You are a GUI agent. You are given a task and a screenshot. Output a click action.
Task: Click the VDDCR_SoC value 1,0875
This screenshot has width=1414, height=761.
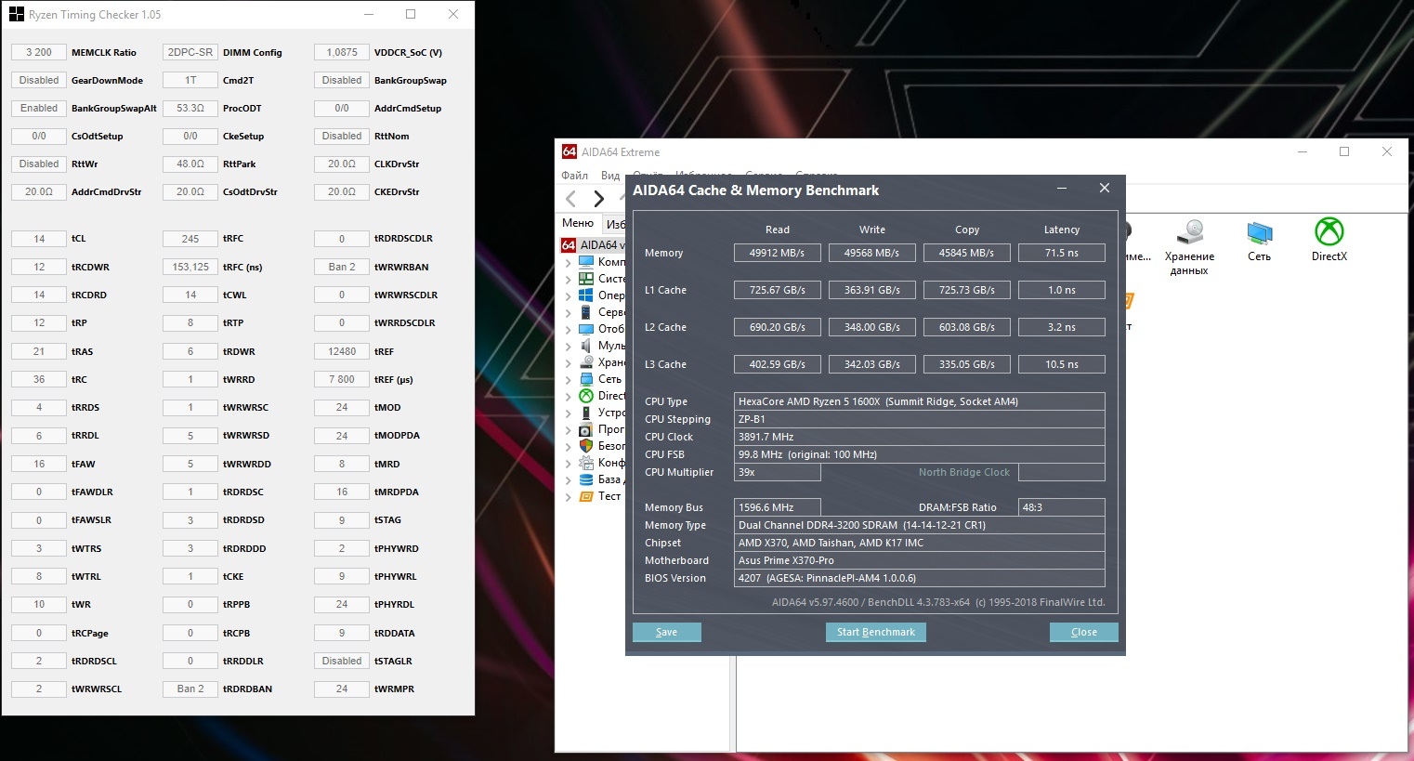click(x=342, y=52)
